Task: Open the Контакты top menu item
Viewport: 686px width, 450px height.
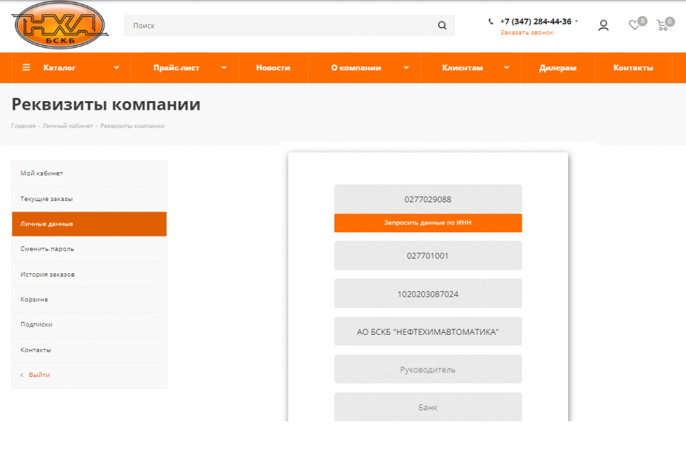Action: 633,68
